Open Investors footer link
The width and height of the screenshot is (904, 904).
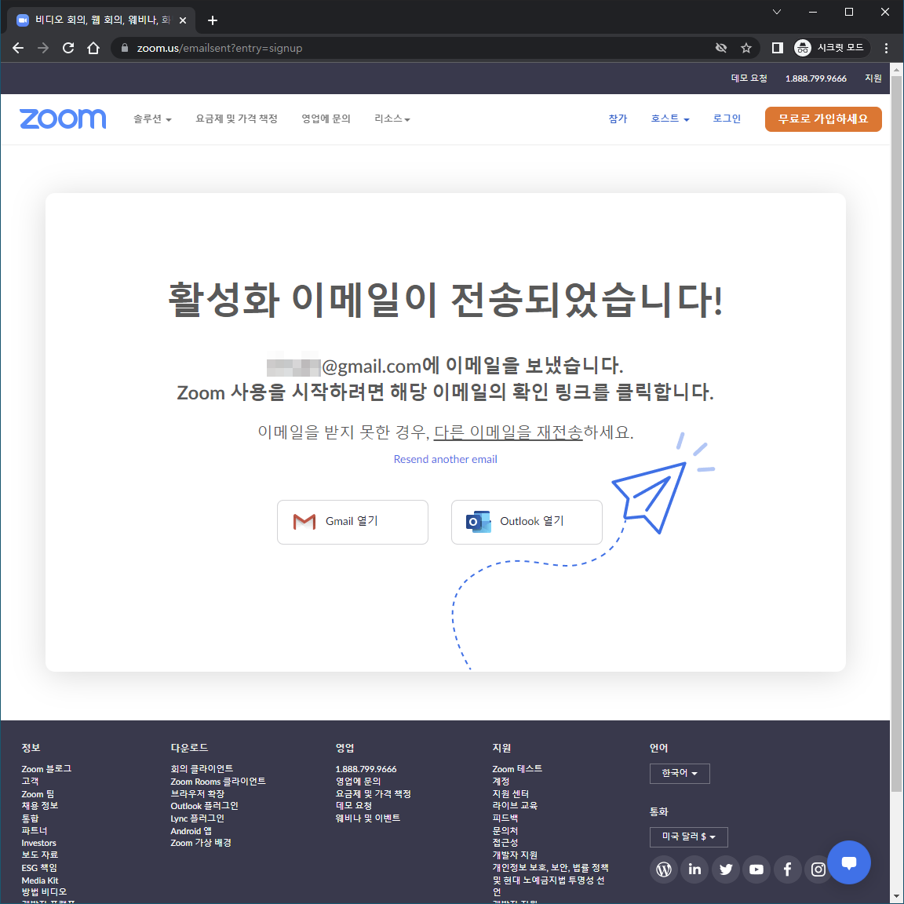[x=38, y=843]
